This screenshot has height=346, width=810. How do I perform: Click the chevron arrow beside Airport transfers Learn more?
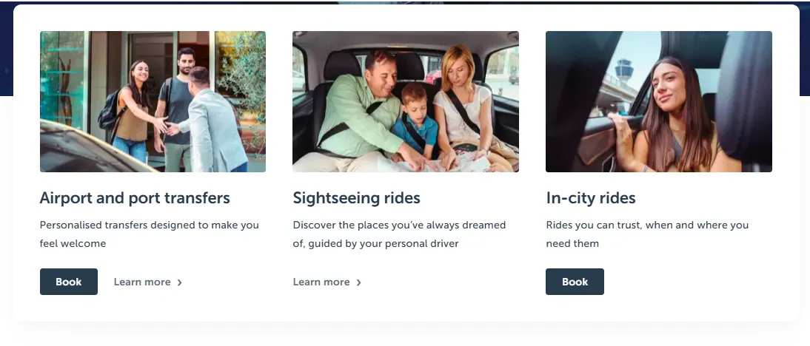coord(180,282)
